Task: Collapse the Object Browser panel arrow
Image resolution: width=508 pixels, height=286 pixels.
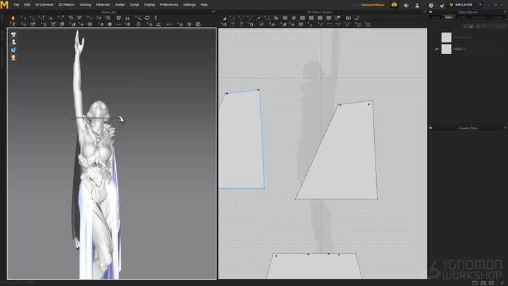Action: (x=431, y=12)
